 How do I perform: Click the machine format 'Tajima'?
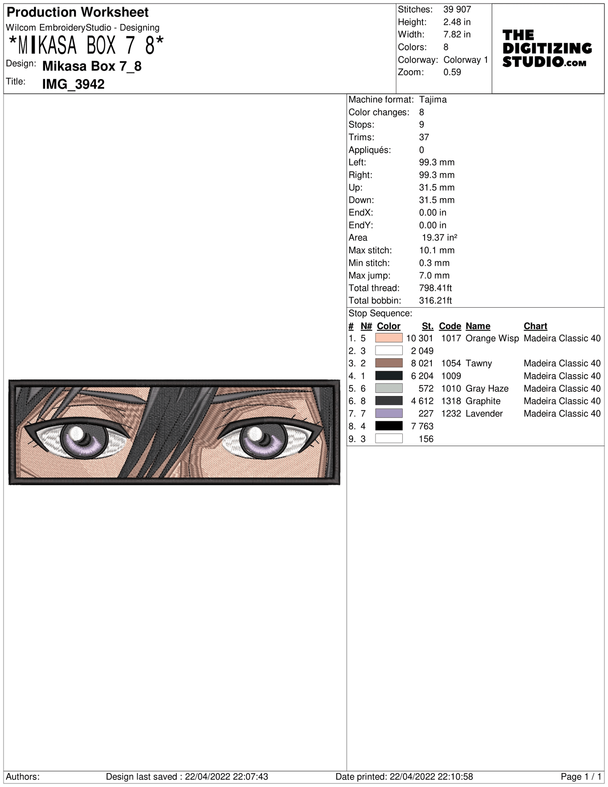tap(433, 100)
